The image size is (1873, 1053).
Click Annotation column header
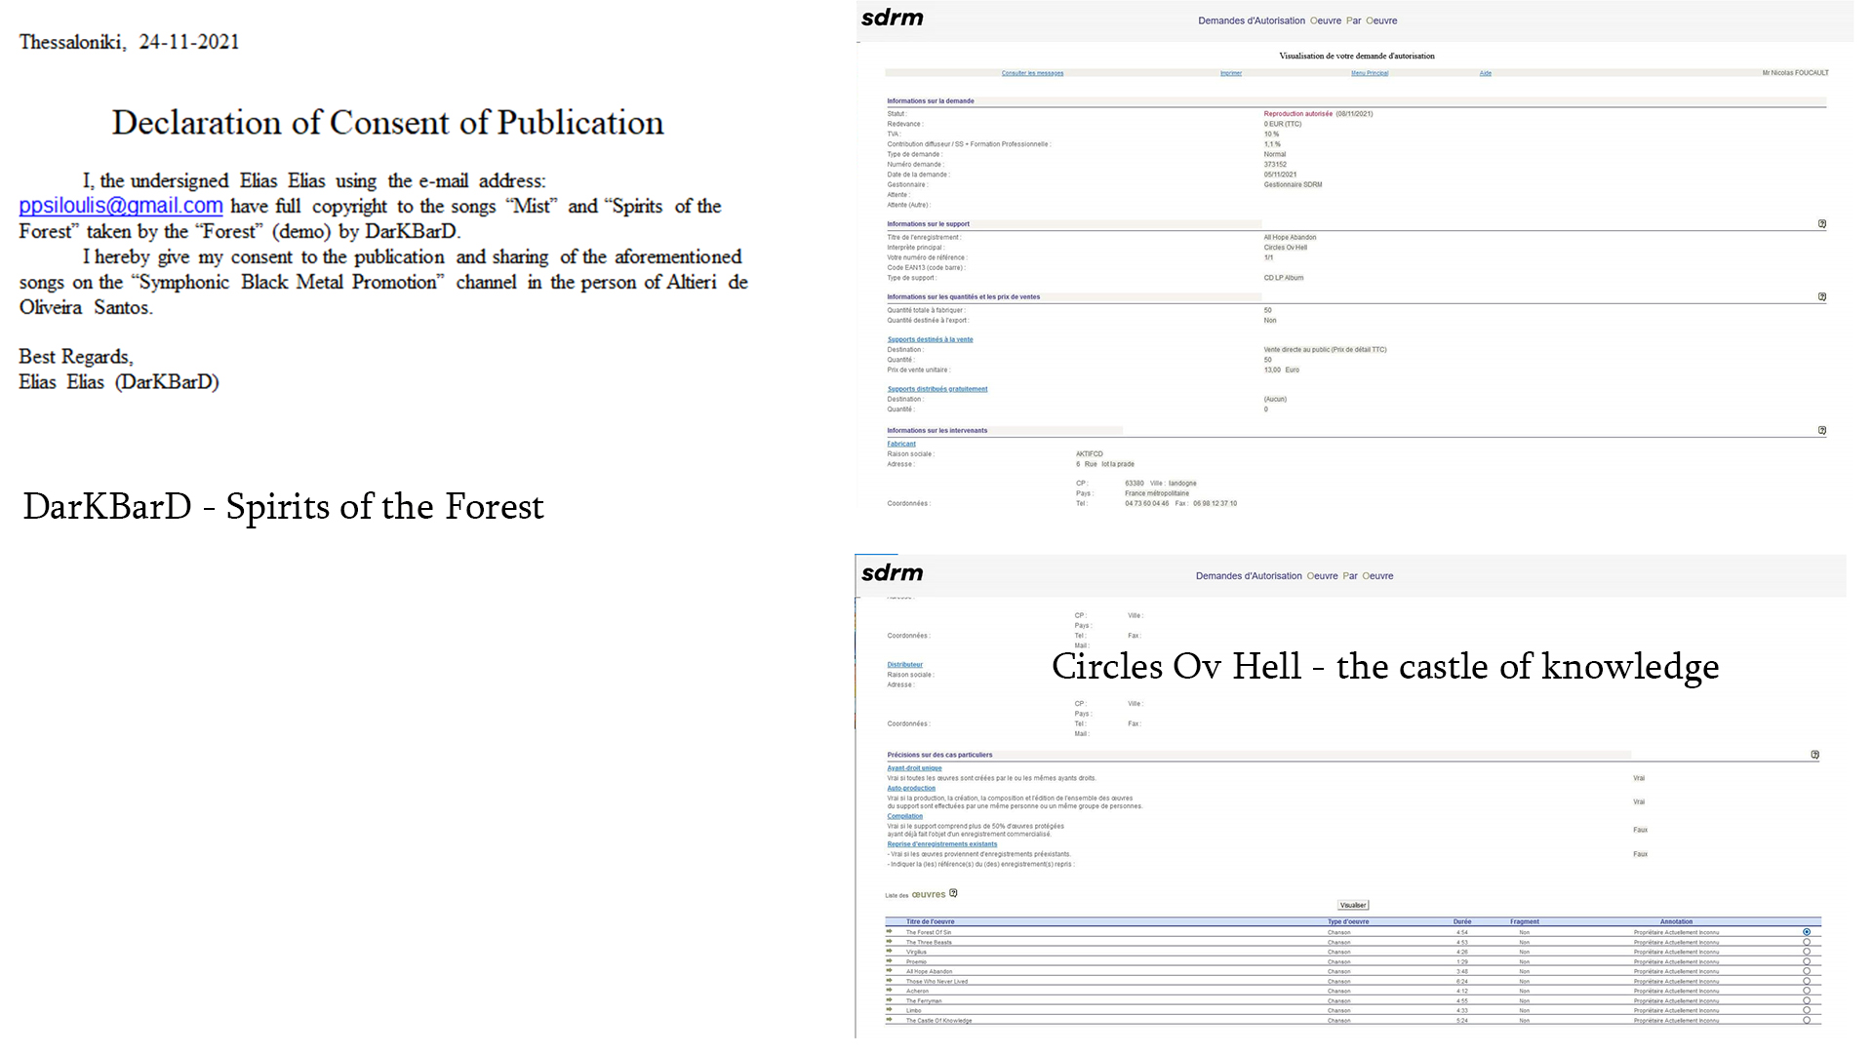click(1676, 921)
